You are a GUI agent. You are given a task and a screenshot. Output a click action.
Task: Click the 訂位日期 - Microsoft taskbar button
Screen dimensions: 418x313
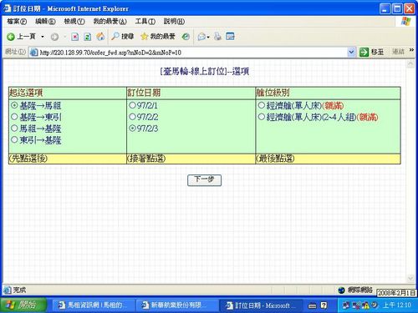pyautogui.click(x=261, y=305)
